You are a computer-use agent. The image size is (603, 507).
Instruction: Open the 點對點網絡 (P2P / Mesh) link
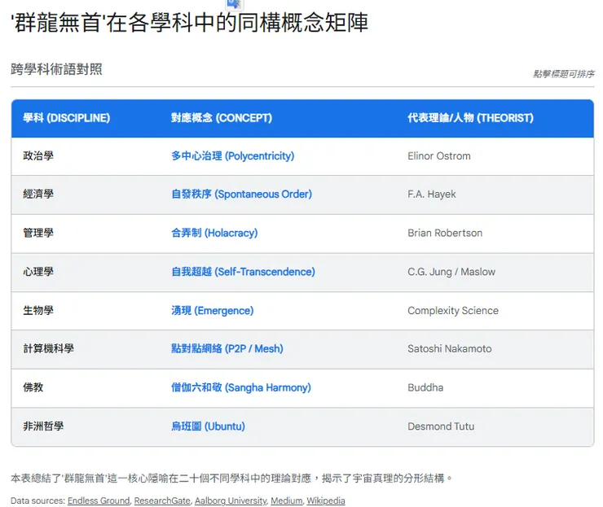(227, 348)
